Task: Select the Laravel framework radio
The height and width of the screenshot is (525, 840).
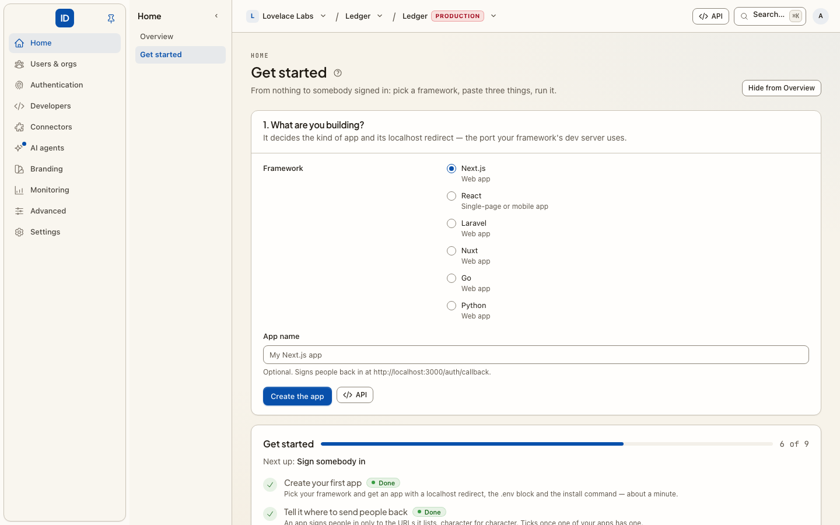Action: point(452,223)
